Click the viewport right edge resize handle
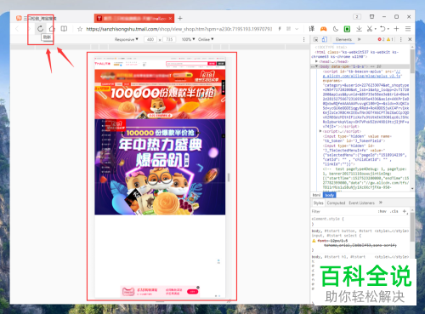 (x=229, y=177)
